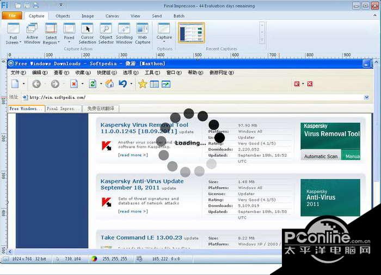Switch to the Objects ribbon tab

63,16
